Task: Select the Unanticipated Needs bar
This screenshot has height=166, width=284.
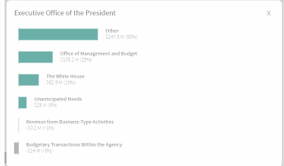Action: [22, 103]
